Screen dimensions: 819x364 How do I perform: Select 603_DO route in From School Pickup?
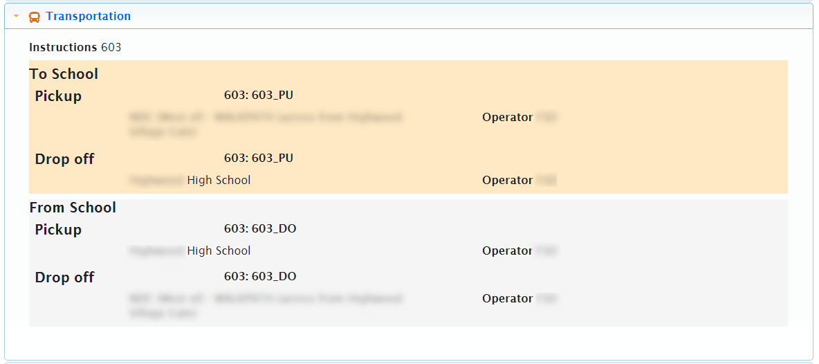[x=260, y=229]
